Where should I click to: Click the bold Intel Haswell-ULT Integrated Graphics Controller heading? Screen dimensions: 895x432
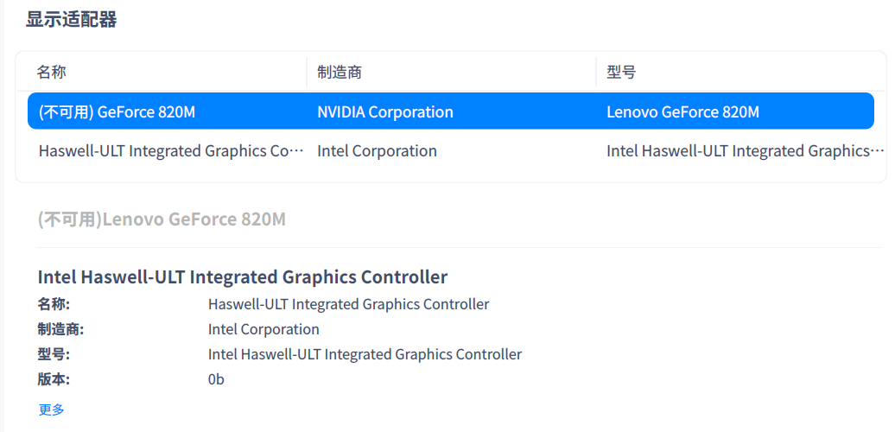tap(243, 277)
